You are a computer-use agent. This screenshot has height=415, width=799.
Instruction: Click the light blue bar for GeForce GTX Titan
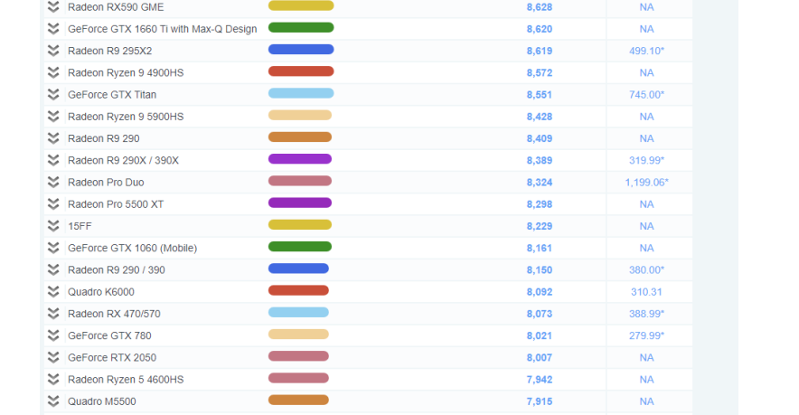point(301,93)
